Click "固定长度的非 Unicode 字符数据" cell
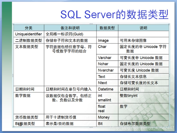This screenshot has height=133, width=177. tap(144, 49)
